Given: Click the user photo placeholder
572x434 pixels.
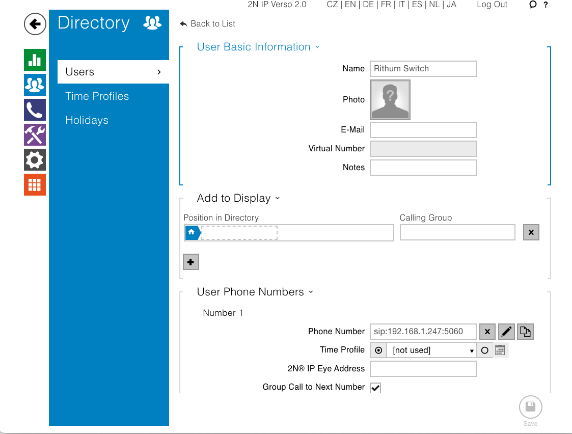Looking at the screenshot, I should [x=390, y=100].
